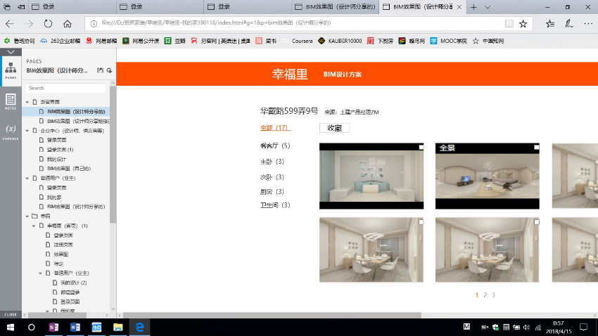Show site information for the file URL
This screenshot has height=336, width=598.
tap(94, 24)
